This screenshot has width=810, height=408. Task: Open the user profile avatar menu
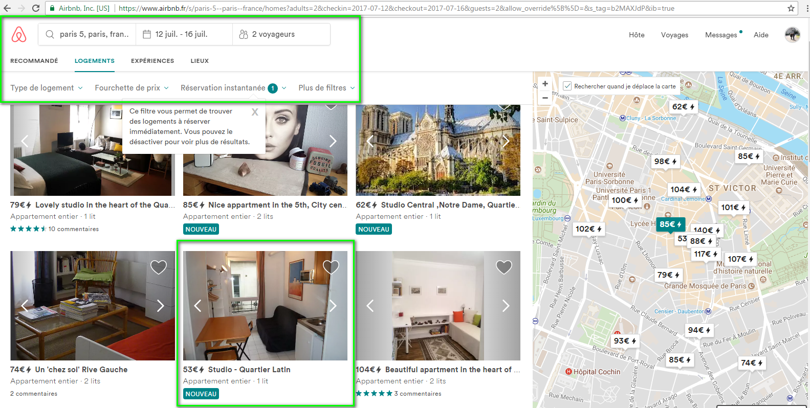pyautogui.click(x=792, y=35)
